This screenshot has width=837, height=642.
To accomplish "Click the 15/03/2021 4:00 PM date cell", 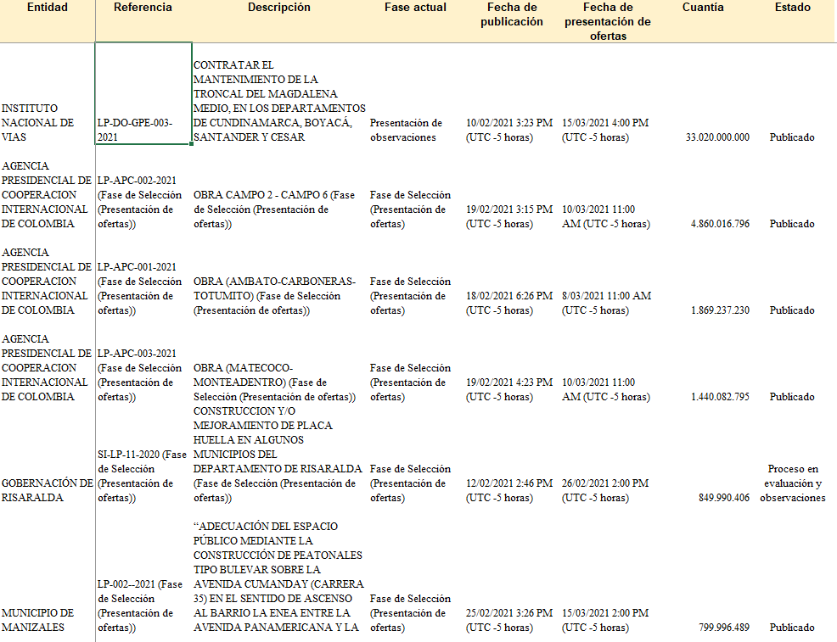I will point(605,130).
